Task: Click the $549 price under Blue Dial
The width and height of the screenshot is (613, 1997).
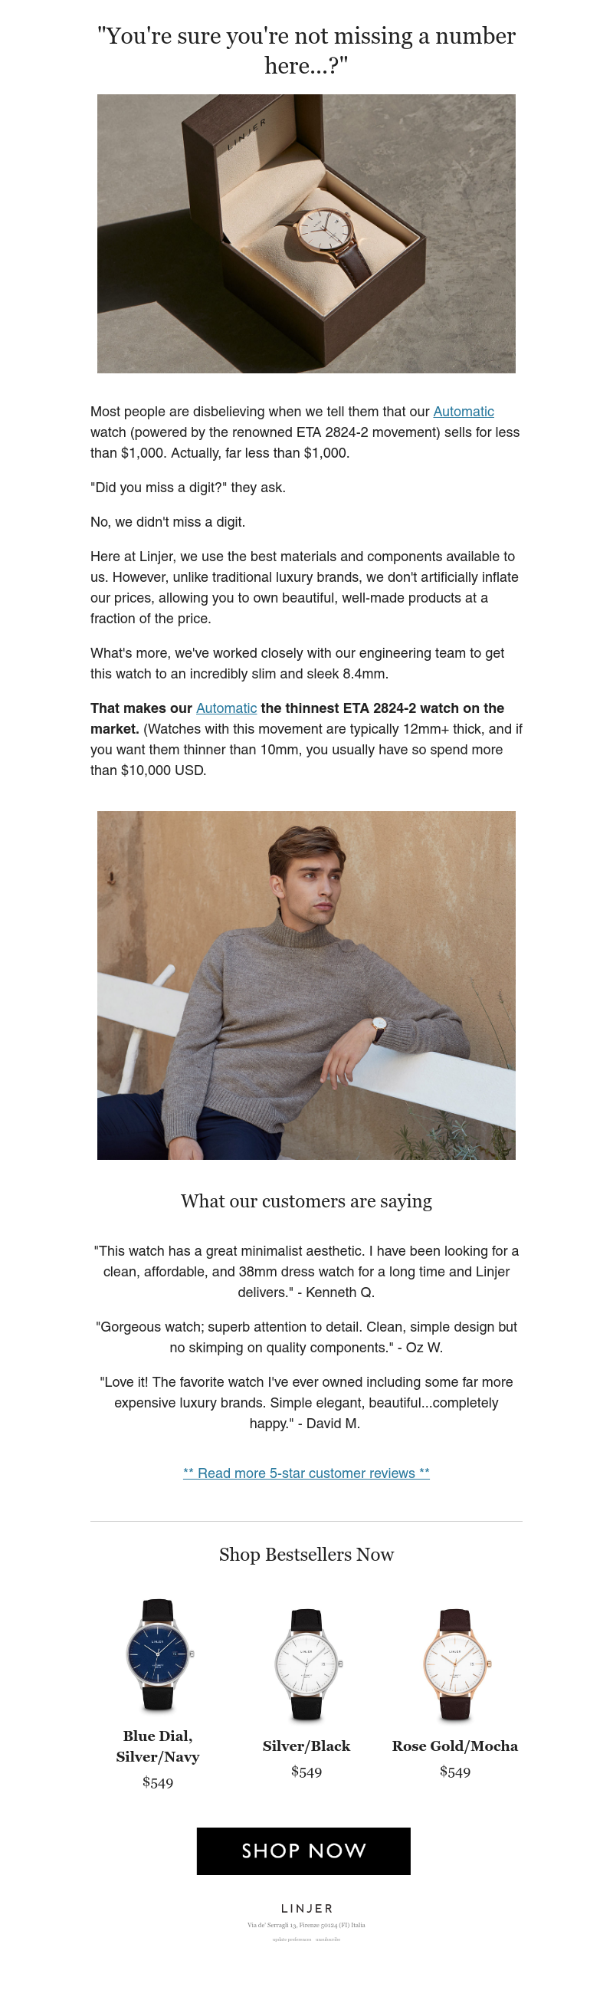Action: coord(158,1782)
